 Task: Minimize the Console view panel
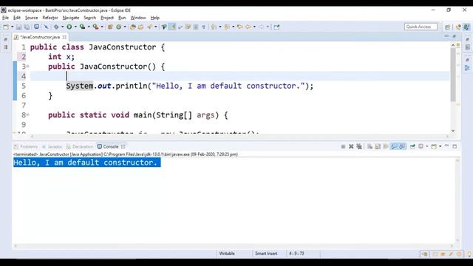click(446, 146)
